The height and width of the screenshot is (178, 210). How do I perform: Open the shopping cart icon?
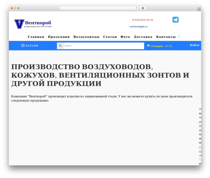148,45
